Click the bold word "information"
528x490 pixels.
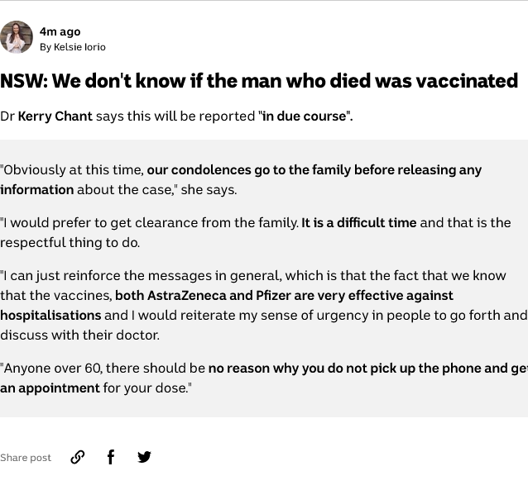pyautogui.click(x=37, y=190)
